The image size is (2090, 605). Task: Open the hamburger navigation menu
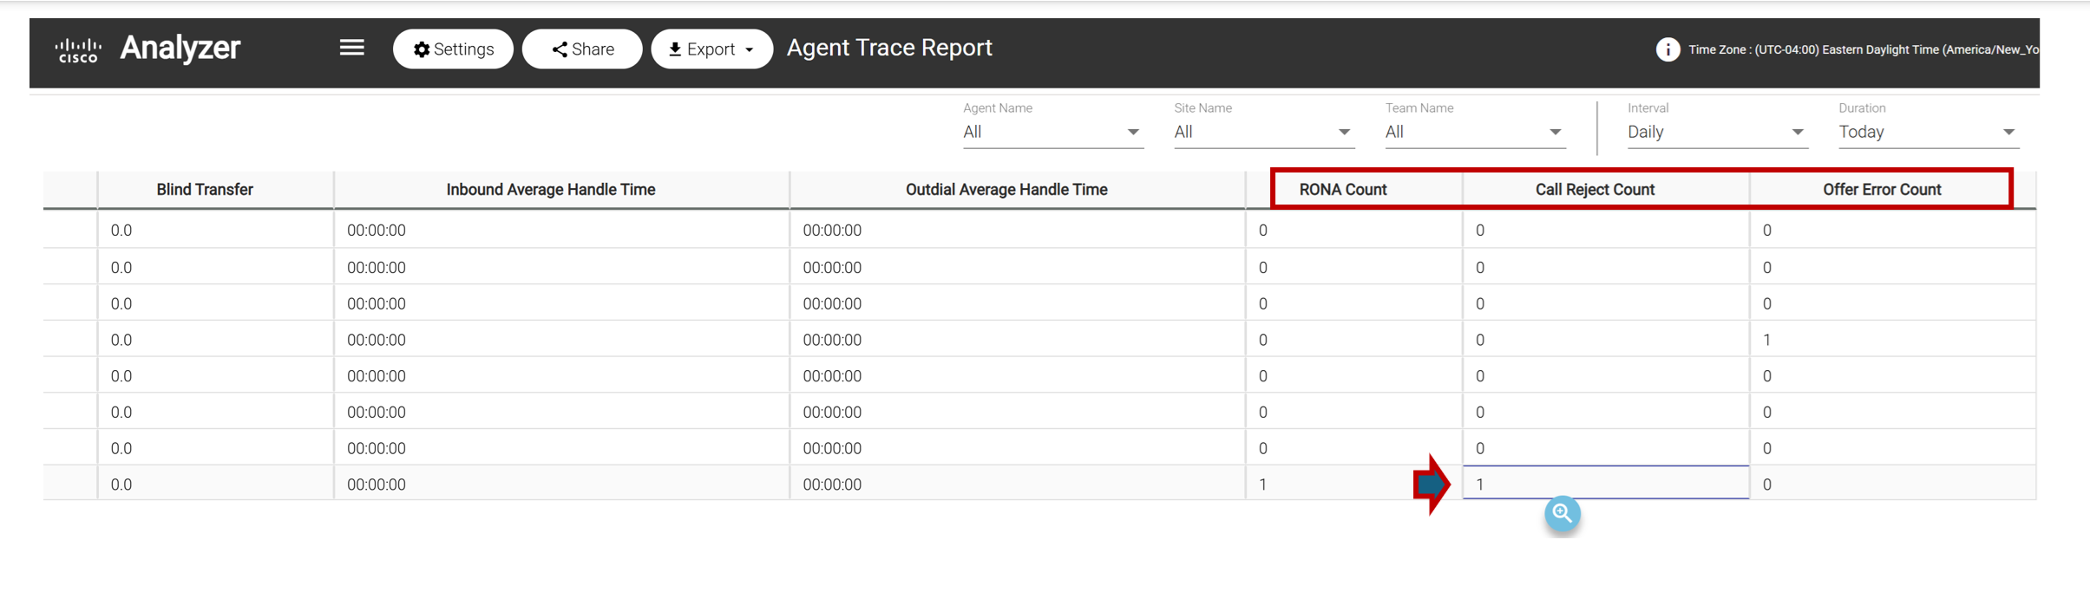coord(351,48)
